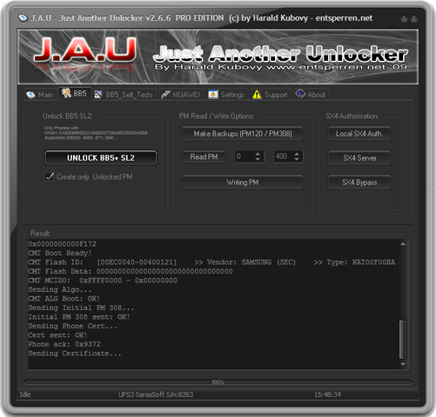Click the BB5_Self_Tests tab icon
The image size is (436, 417).
[x=98, y=95]
